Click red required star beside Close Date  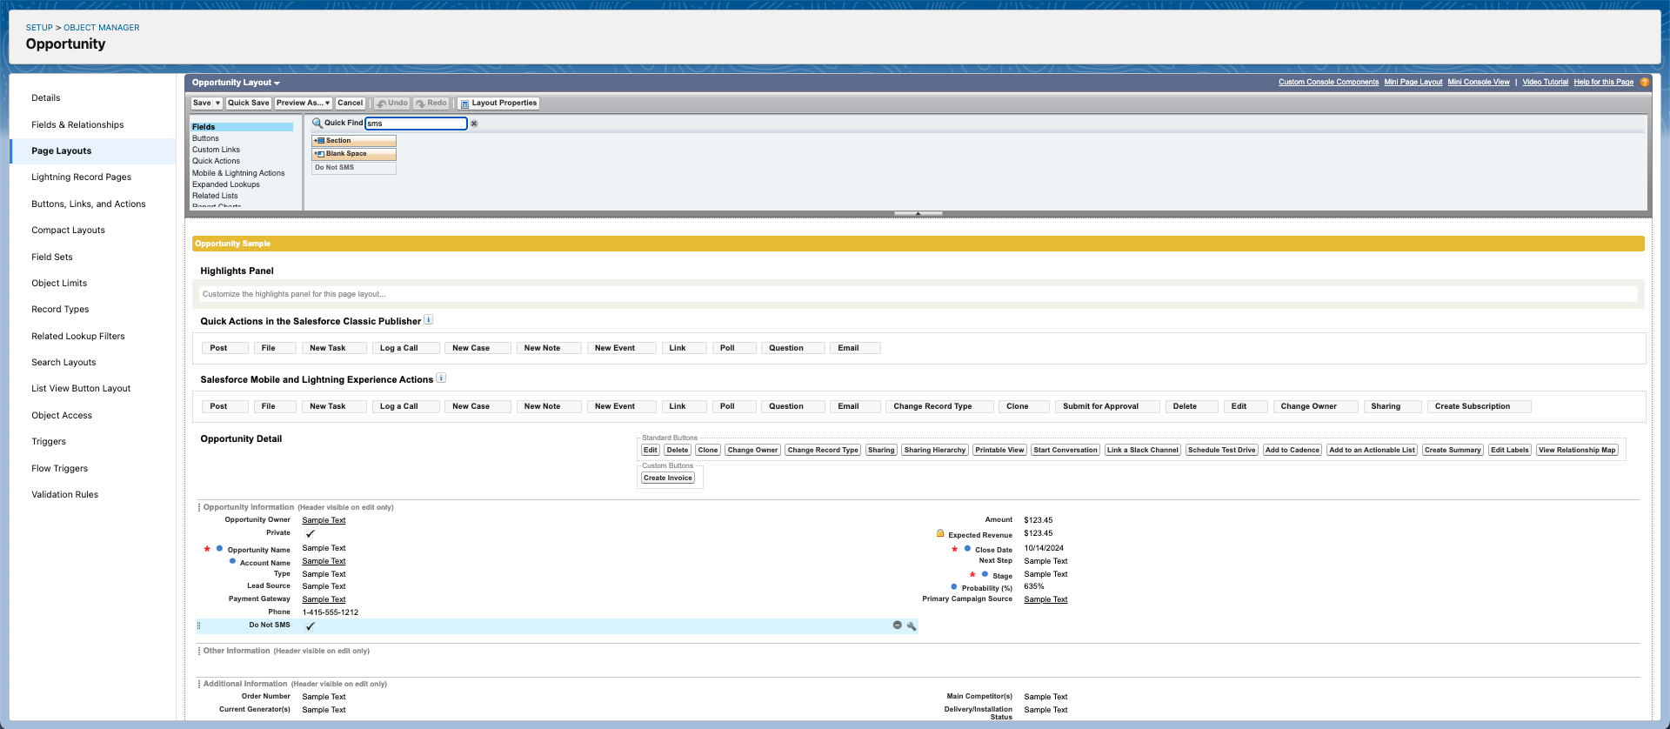pyautogui.click(x=954, y=549)
